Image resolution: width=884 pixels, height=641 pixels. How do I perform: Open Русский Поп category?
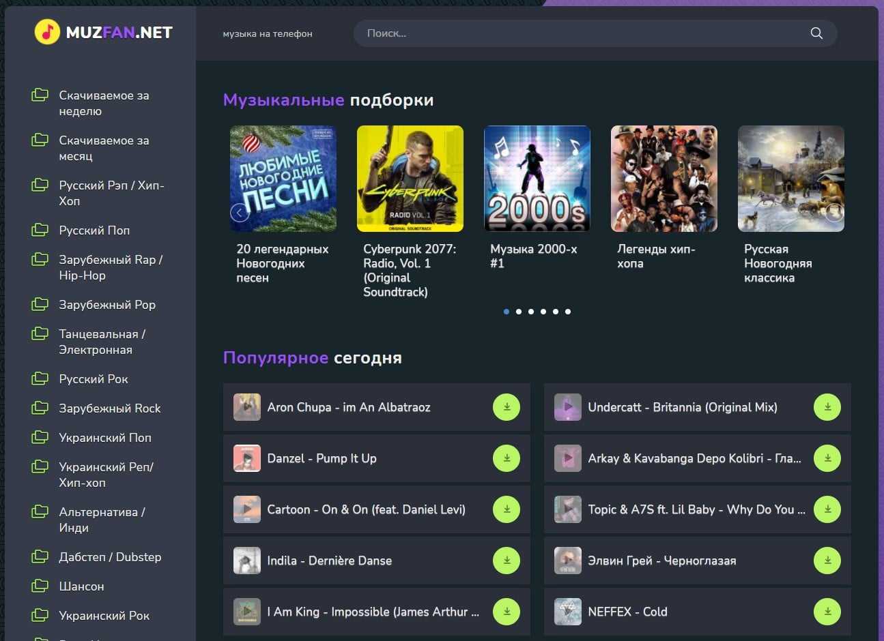[94, 230]
